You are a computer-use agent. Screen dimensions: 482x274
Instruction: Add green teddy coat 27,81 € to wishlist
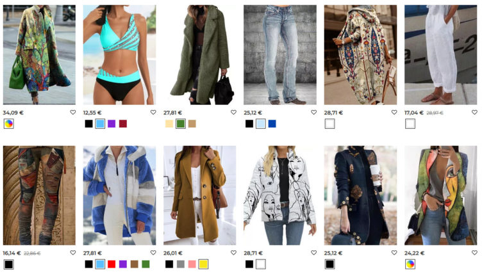click(233, 113)
